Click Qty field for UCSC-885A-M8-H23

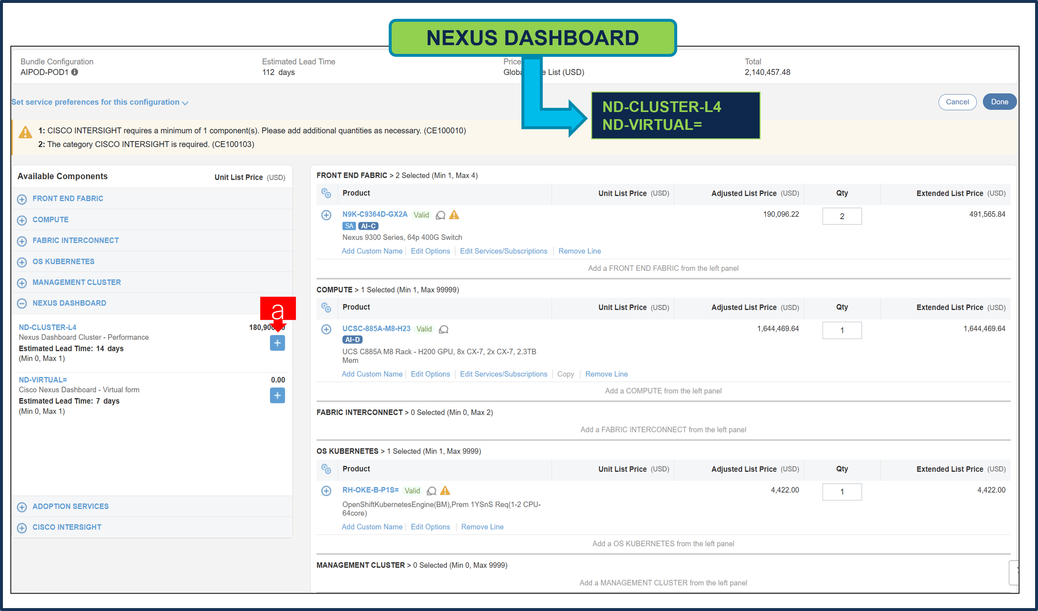coord(842,330)
